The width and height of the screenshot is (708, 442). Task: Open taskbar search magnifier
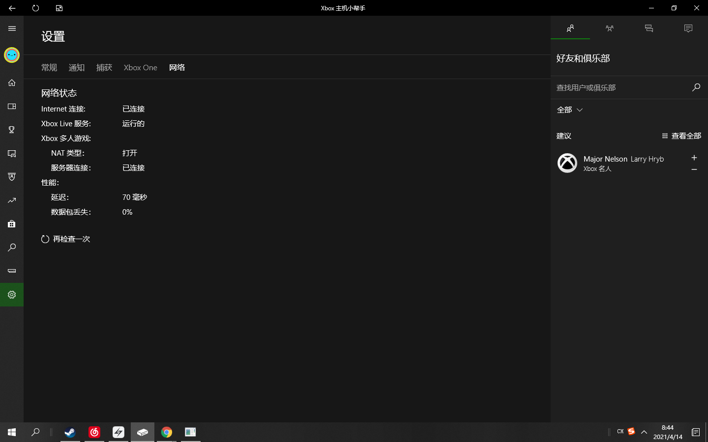(x=35, y=432)
